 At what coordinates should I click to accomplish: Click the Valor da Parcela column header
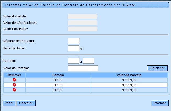coord(129,75)
